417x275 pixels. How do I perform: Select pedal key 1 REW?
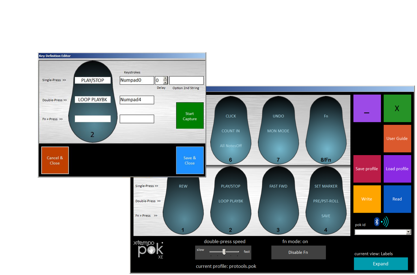183,205
